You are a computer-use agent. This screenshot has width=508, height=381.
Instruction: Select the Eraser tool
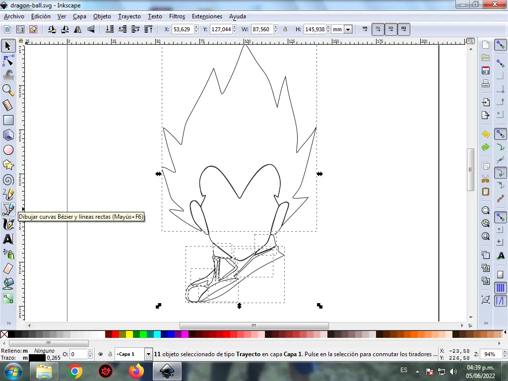(x=8, y=268)
